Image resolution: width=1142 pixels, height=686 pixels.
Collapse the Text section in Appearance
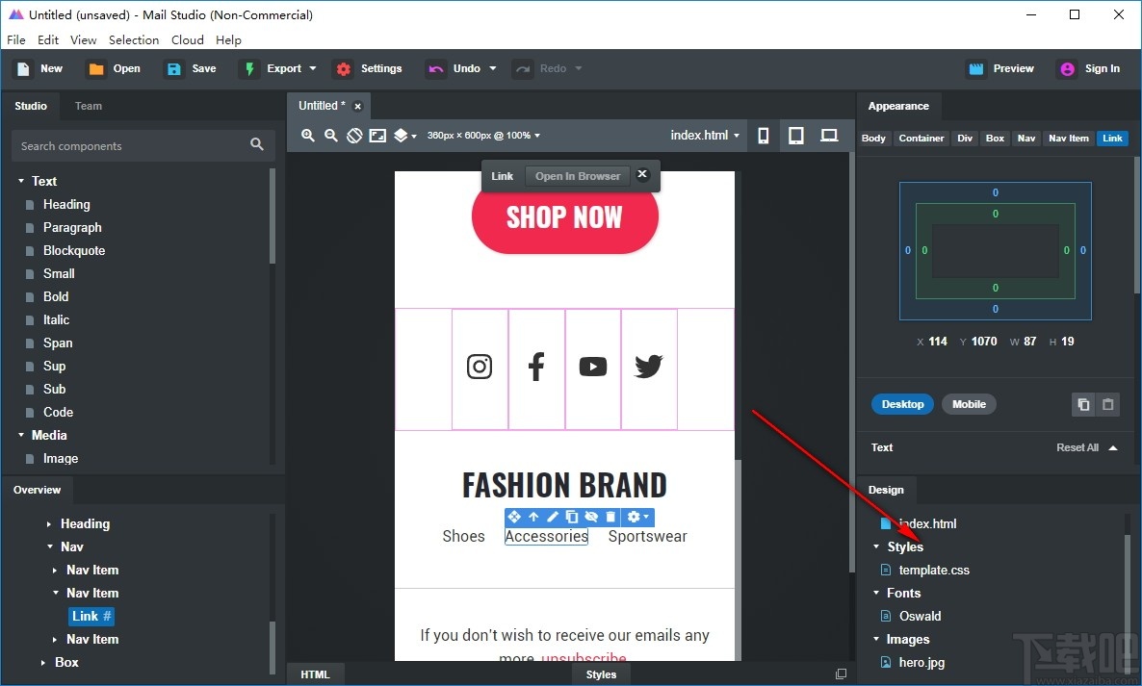pyautogui.click(x=1113, y=447)
